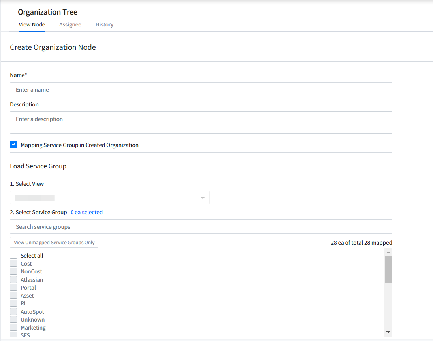Image resolution: width=433 pixels, height=341 pixels.
Task: Check the Portal service group
Action: (13, 288)
